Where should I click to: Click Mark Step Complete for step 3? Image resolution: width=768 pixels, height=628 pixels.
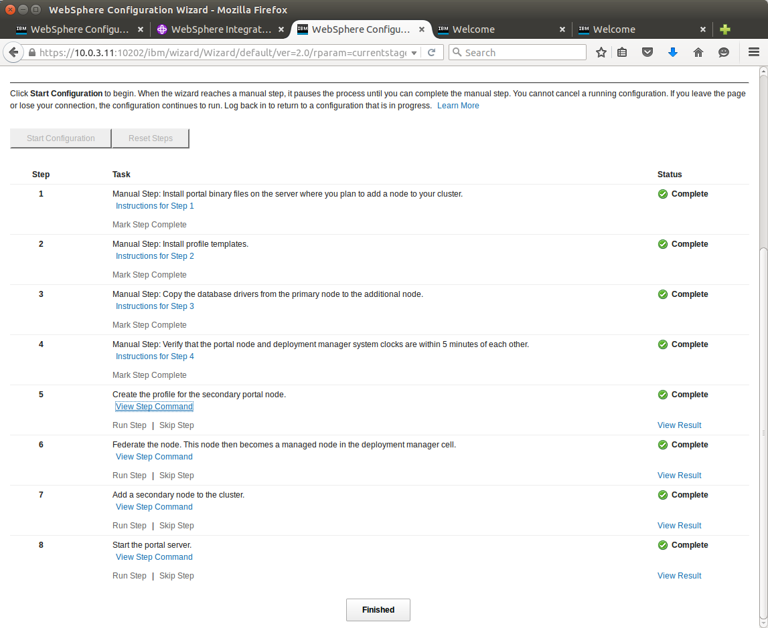click(x=149, y=325)
